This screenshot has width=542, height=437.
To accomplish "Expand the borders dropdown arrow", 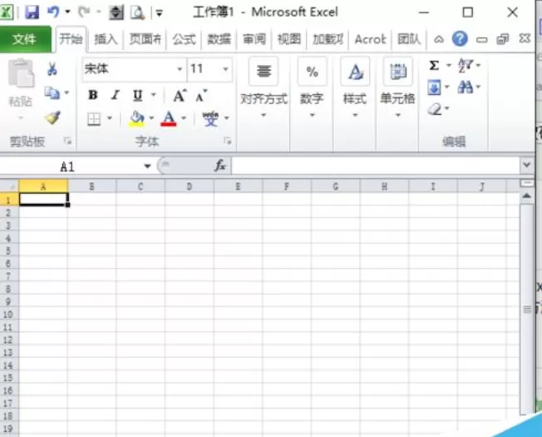I will click(x=110, y=118).
